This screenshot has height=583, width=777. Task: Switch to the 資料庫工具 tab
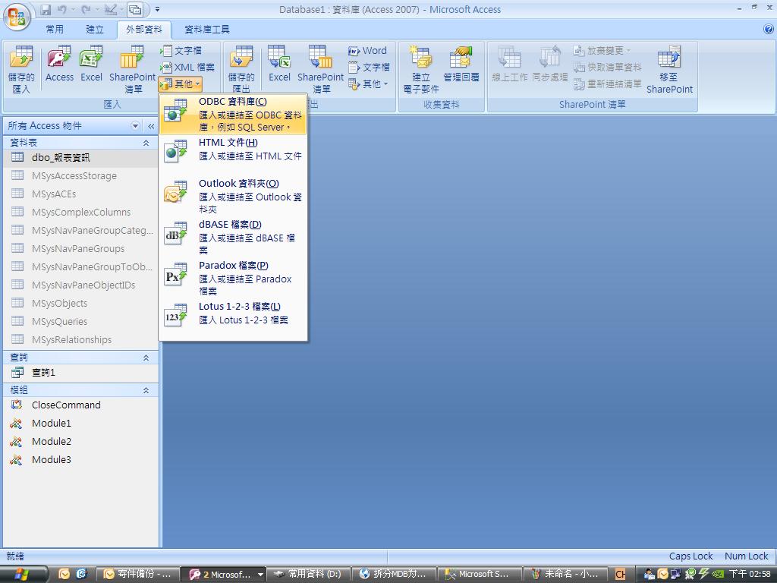206,30
